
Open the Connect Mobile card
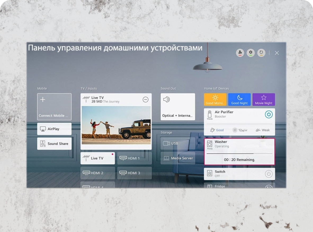(x=54, y=107)
